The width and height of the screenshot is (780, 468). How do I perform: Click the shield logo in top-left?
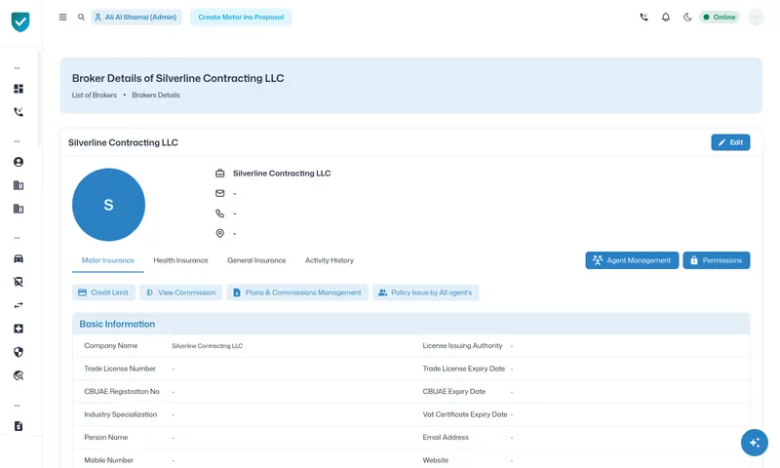pos(20,21)
